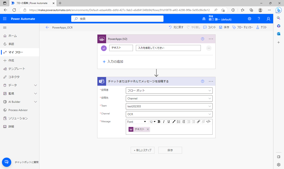Open the help question mark in the header

point(259,19)
